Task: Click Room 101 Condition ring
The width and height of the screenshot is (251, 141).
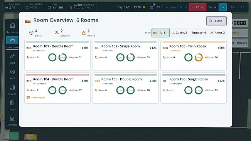Action: [62, 57]
